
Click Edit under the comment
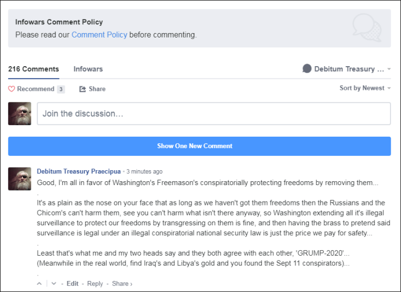coord(73,284)
